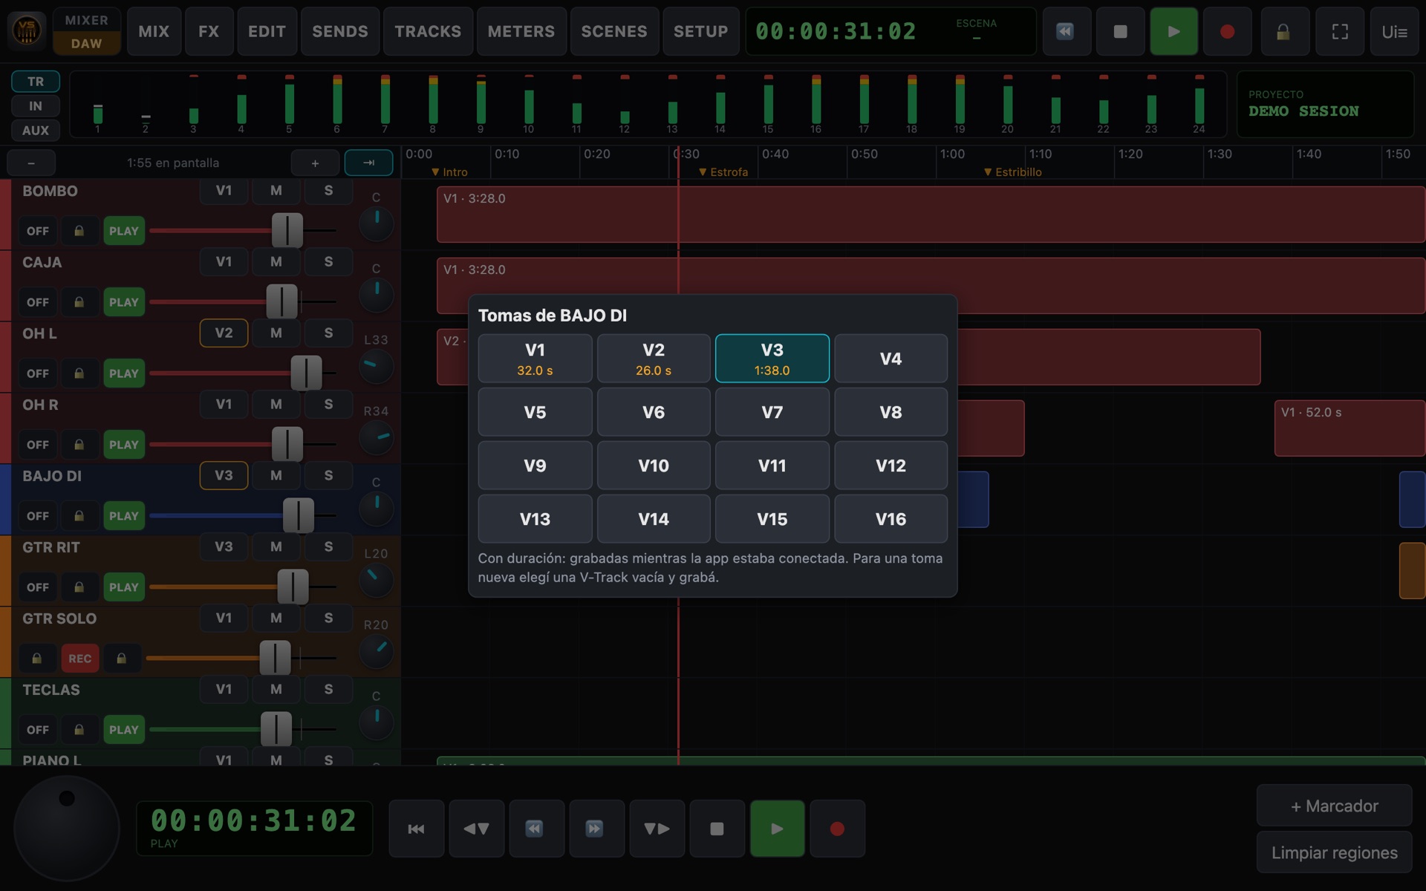Click the GTR SOLO fader handle

[x=275, y=658]
